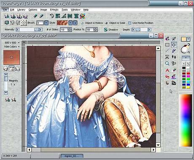
Task: Click the Magnify scrollbar down arrow
Action: pyautogui.click(x=6, y=92)
